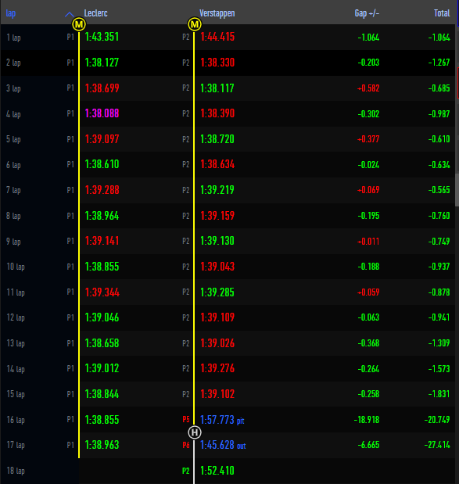Click the -18.918 gap value

pos(367,420)
